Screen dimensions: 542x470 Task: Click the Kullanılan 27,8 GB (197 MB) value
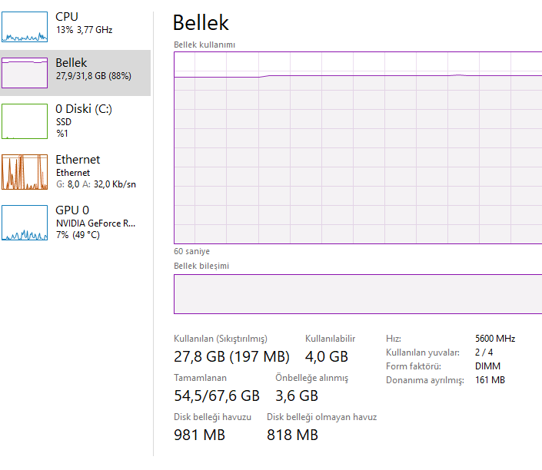[231, 356]
